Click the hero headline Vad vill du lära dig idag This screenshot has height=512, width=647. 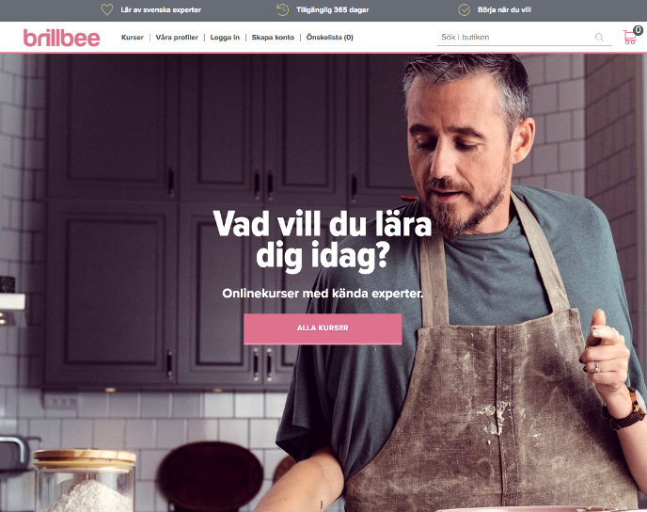(323, 241)
